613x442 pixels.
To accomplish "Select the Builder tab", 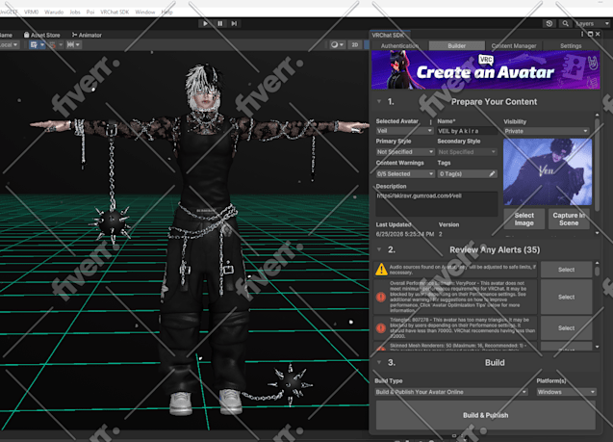I will [x=456, y=46].
